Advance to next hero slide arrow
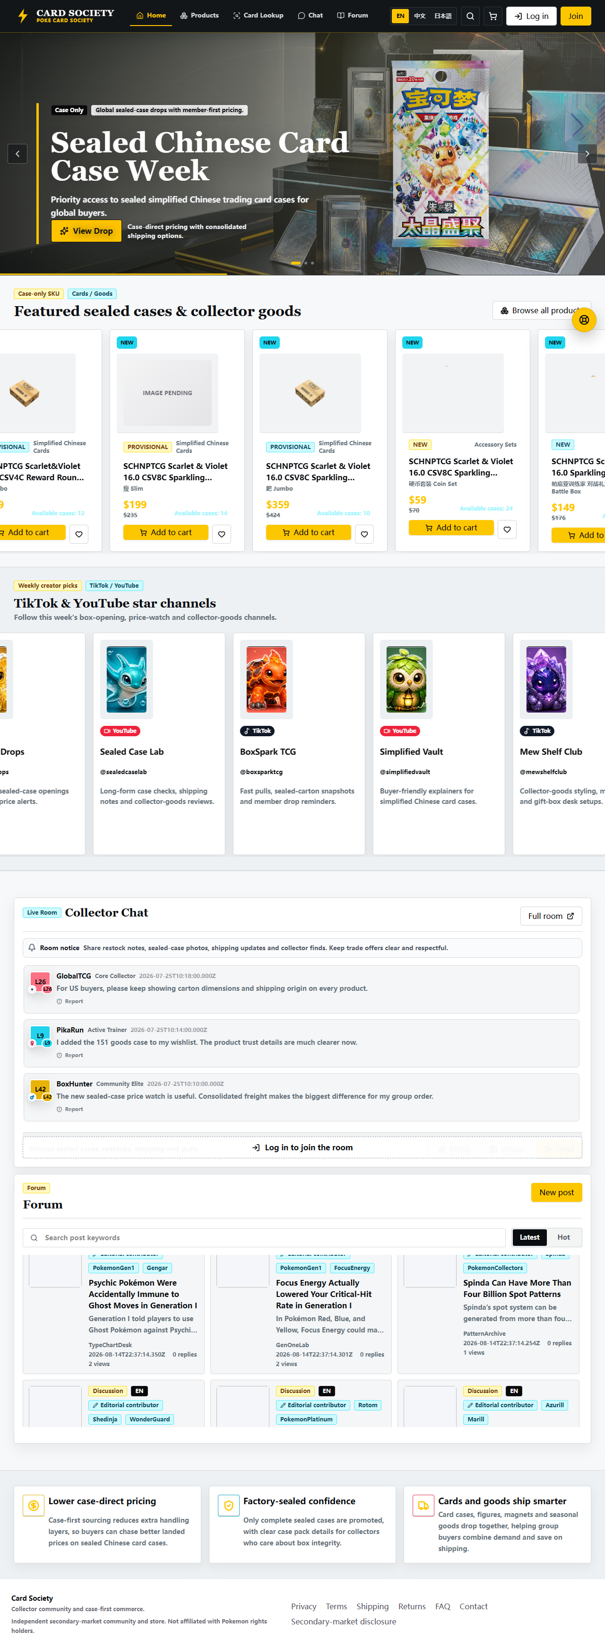605x1649 pixels. click(x=587, y=154)
